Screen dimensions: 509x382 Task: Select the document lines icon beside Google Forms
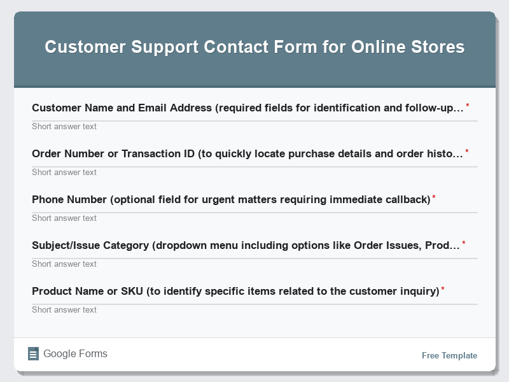pos(33,353)
